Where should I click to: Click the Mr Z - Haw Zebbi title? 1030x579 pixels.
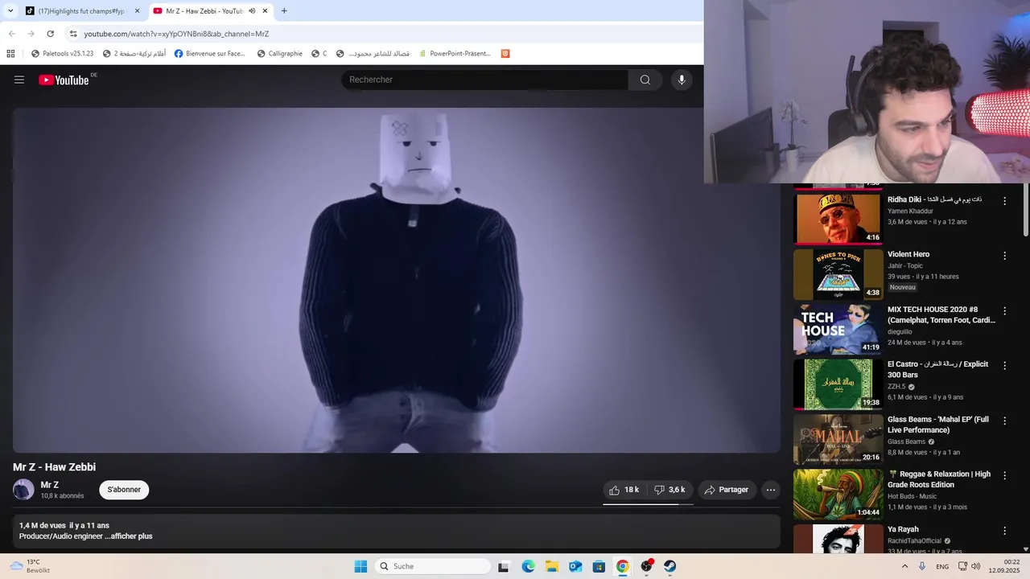click(x=54, y=467)
